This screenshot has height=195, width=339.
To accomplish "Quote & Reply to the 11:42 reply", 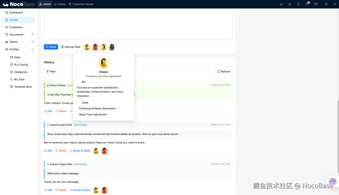I will pyautogui.click(x=80, y=190).
